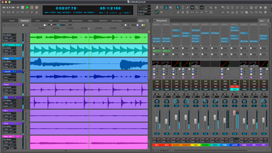Switch to the Tracks tab

click(12, 21)
